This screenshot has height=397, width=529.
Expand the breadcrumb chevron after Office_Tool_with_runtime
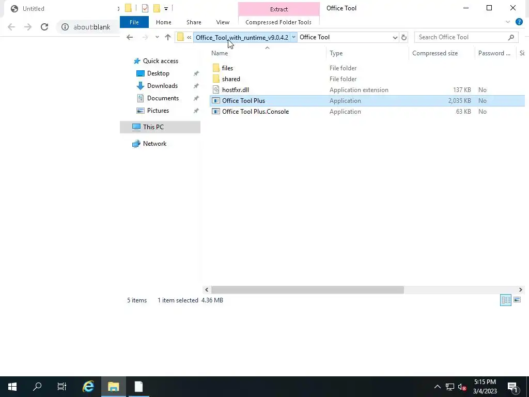point(293,37)
